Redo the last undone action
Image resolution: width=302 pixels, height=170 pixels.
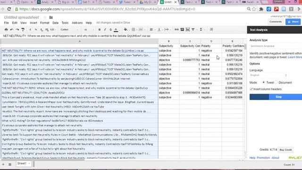point(17,30)
